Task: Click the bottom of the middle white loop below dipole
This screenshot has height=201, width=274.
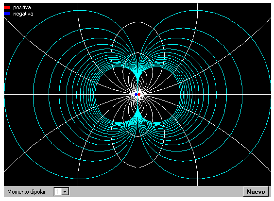Action: [137, 136]
